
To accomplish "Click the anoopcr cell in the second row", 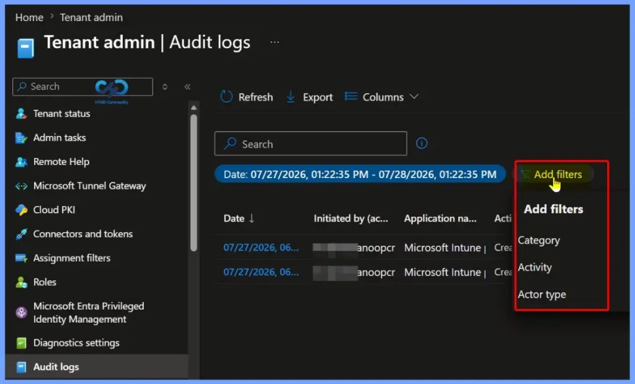I will 354,272.
